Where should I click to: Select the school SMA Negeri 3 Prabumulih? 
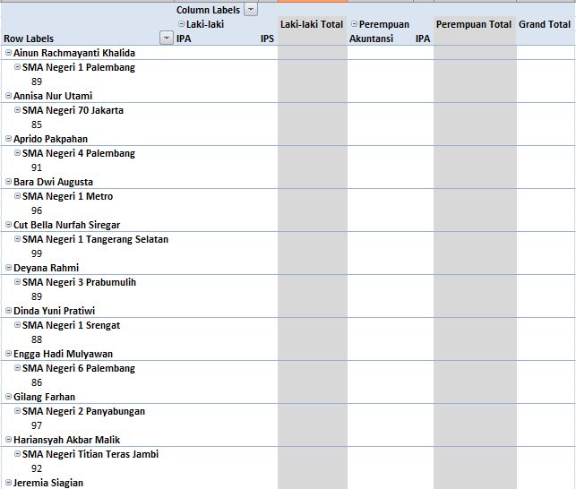click(x=79, y=282)
